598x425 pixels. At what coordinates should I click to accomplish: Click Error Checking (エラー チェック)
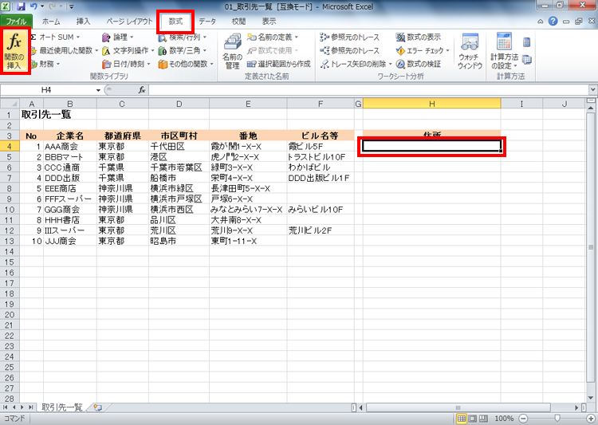[423, 50]
